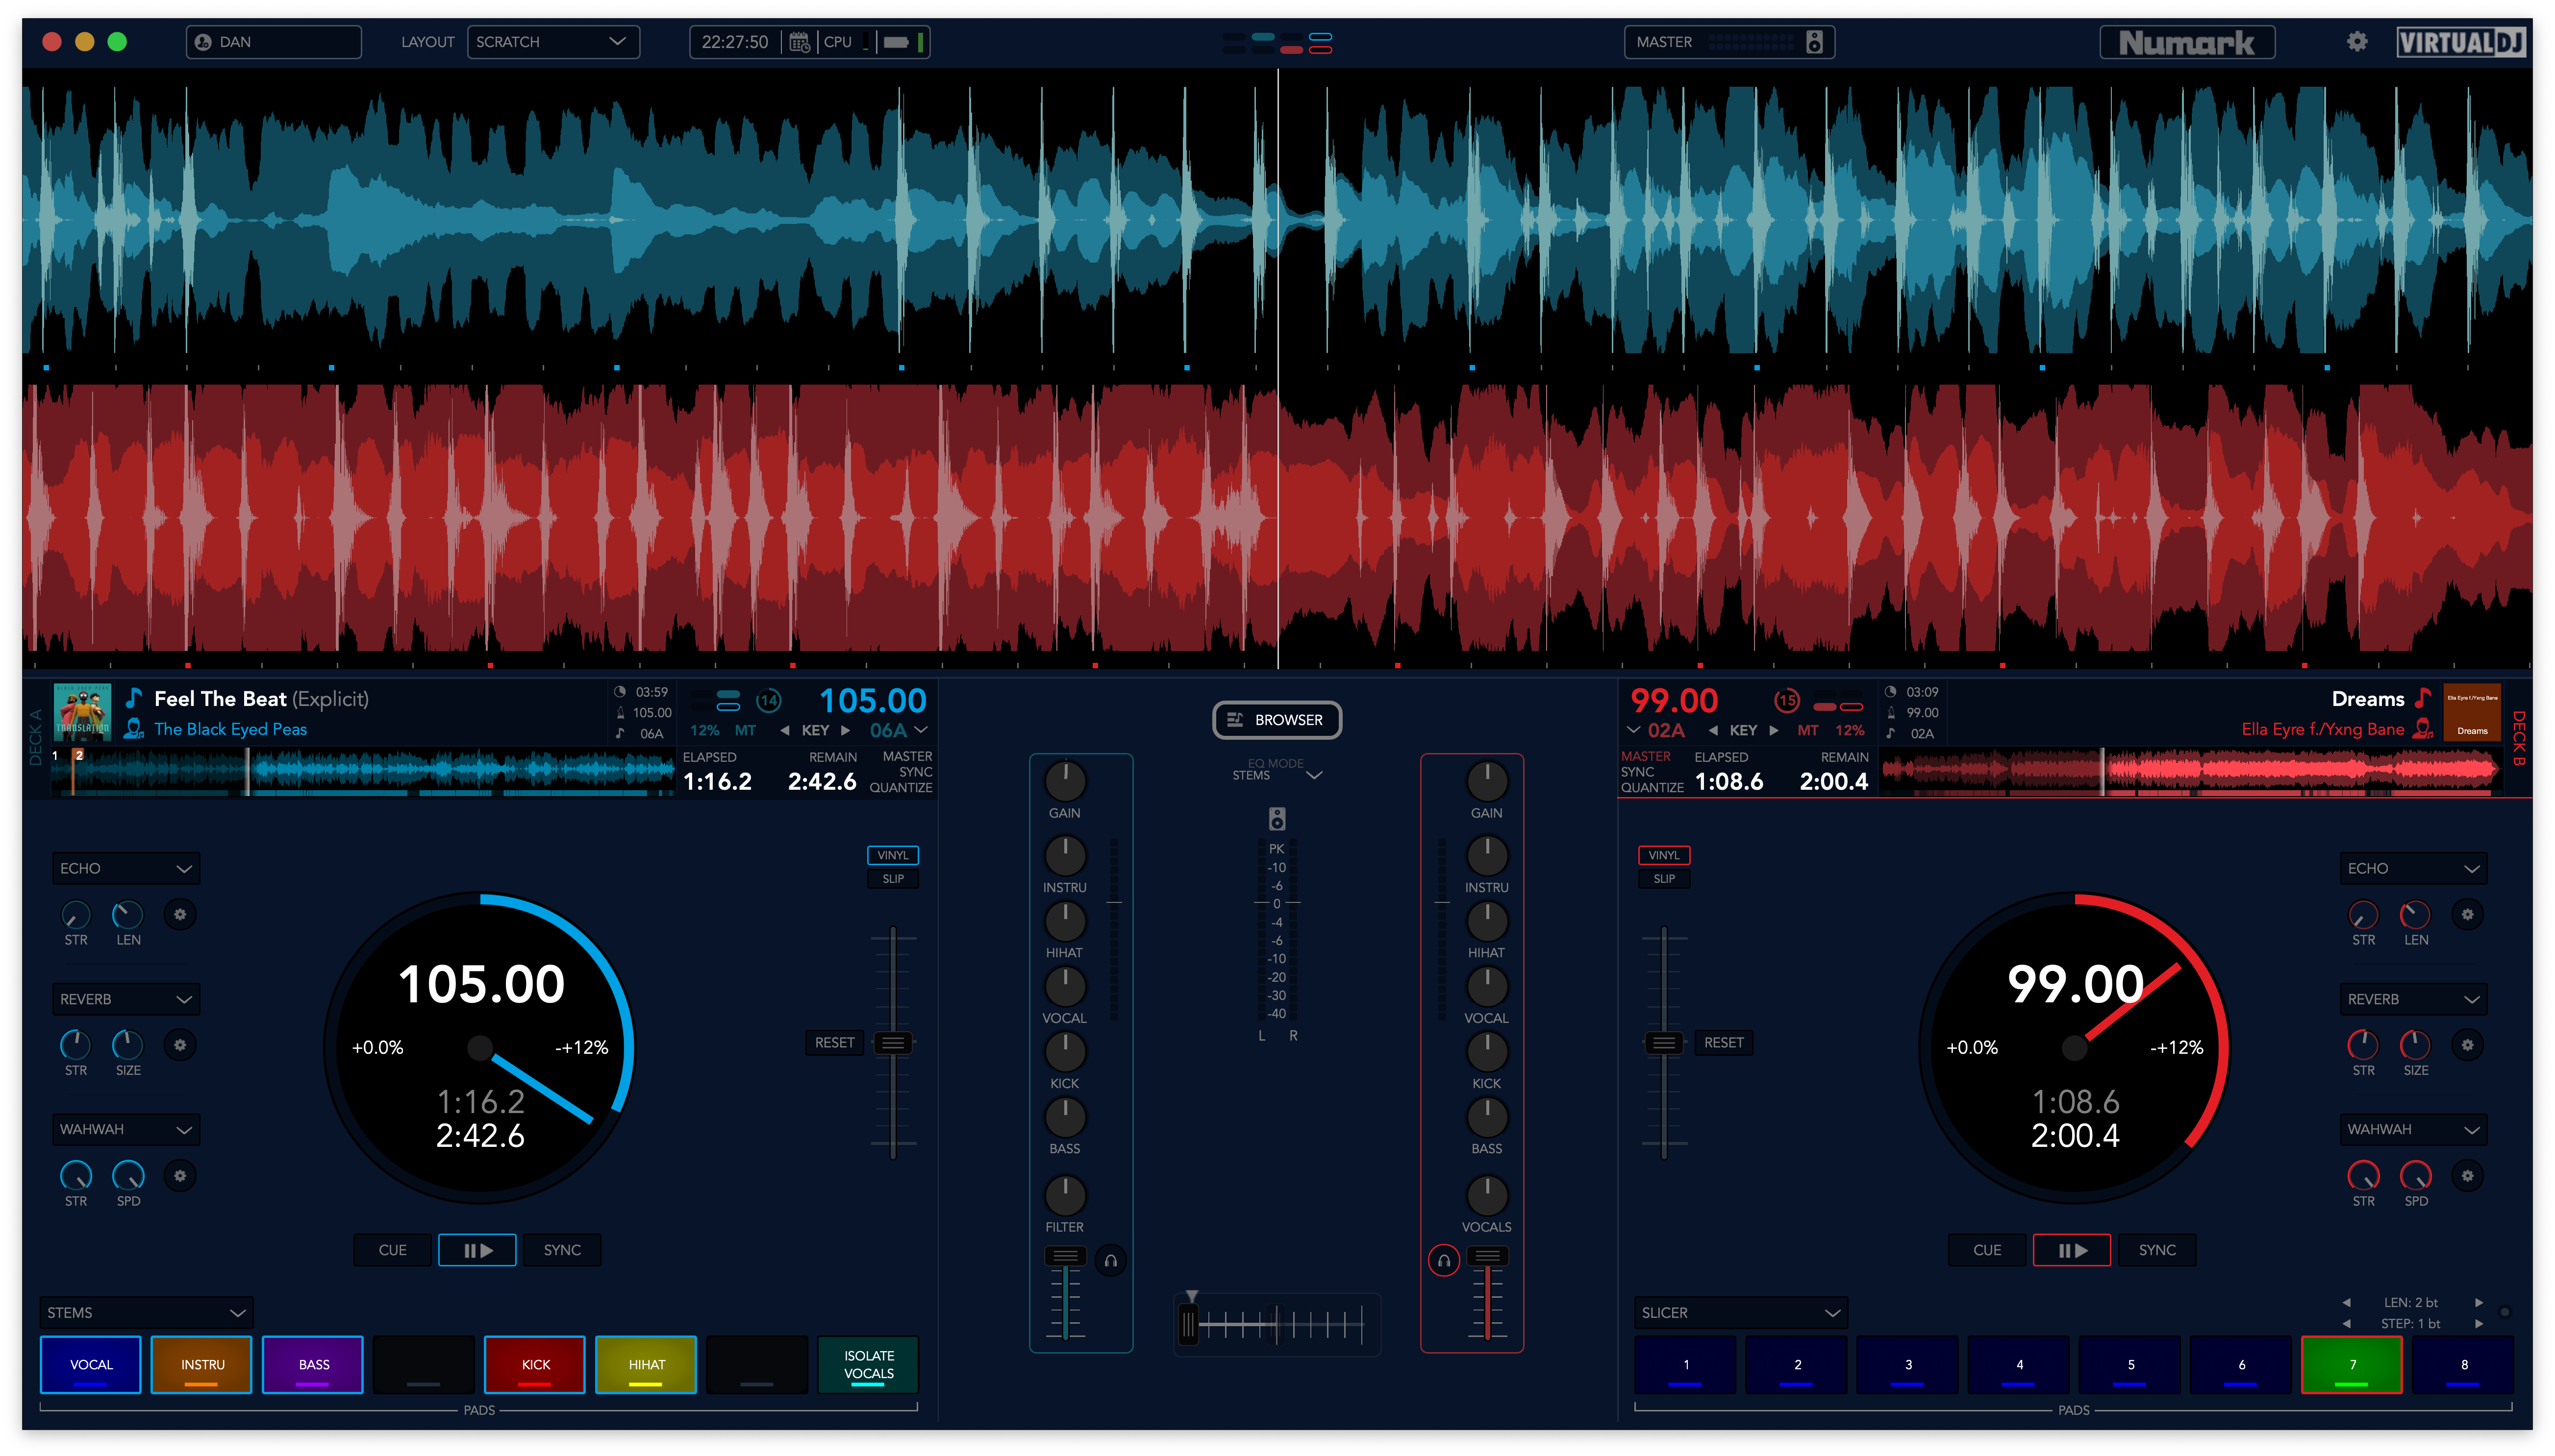2555x1456 pixels.
Task: Open the settings gear next to VirtualDJ logo
Action: (2357, 41)
